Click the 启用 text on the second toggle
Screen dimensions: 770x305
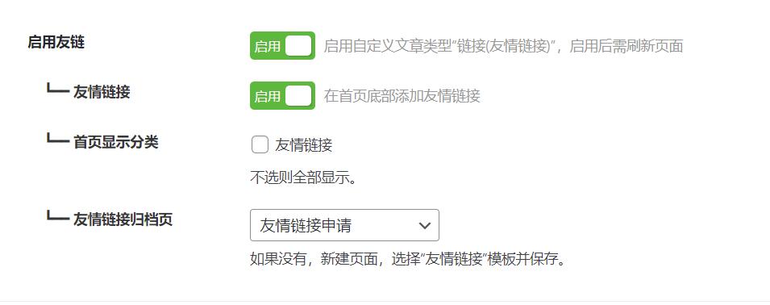coord(267,96)
